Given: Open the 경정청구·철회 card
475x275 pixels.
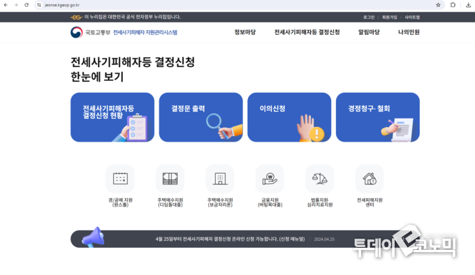Looking at the screenshot, I should (x=378, y=117).
